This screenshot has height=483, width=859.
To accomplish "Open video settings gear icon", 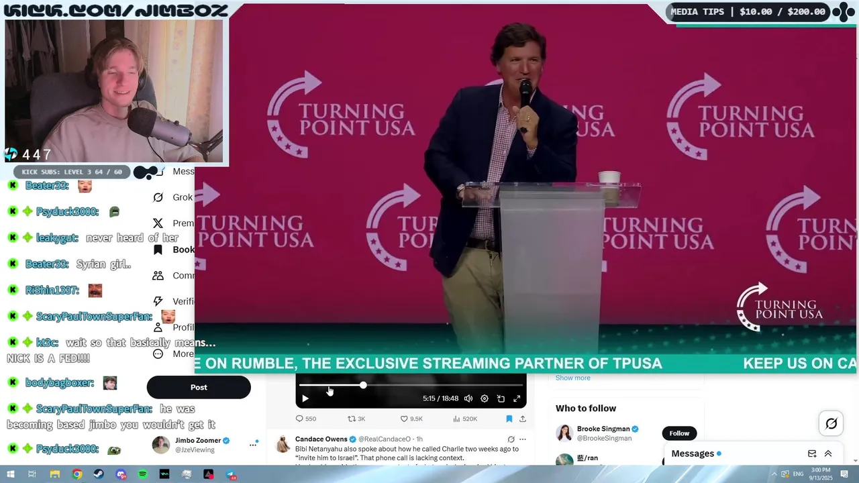I will 485,398.
